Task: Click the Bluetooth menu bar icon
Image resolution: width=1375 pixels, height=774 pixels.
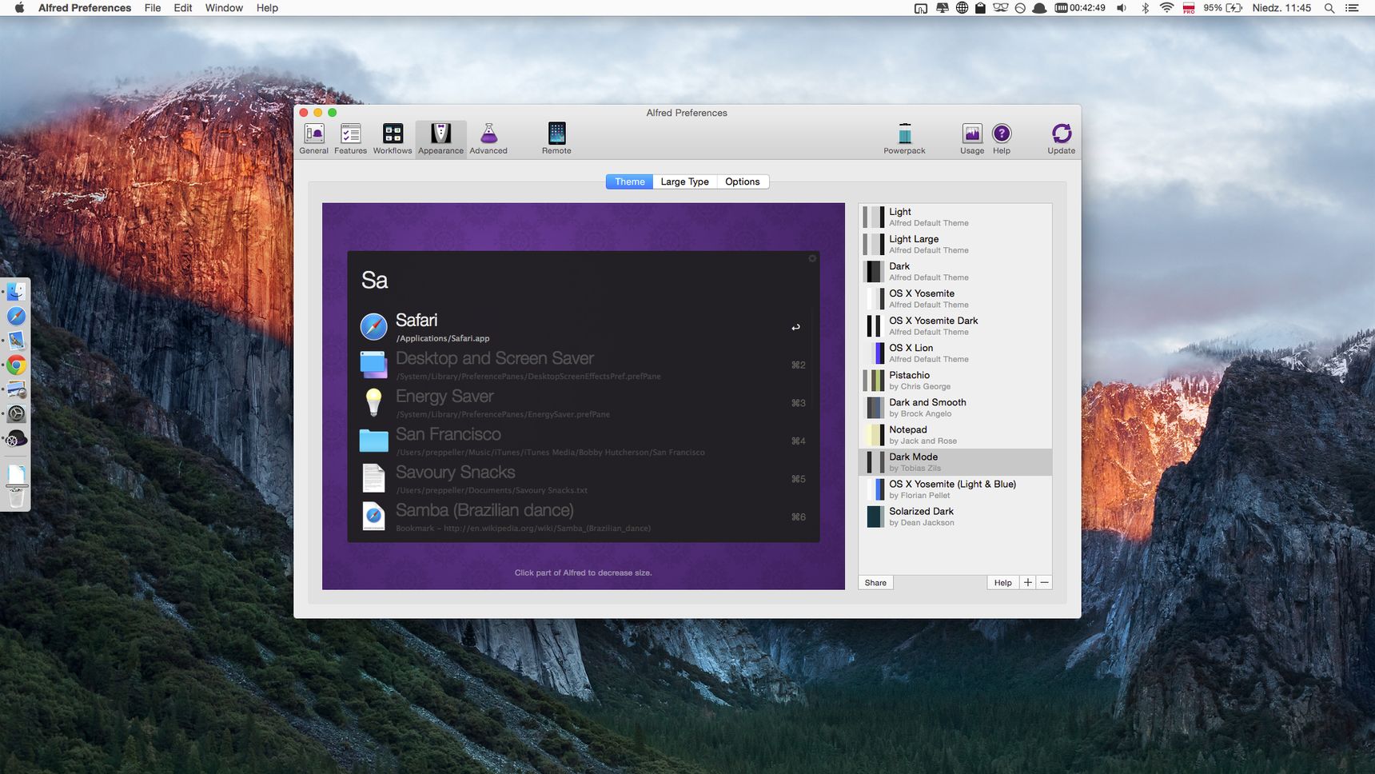Action: click(1145, 8)
